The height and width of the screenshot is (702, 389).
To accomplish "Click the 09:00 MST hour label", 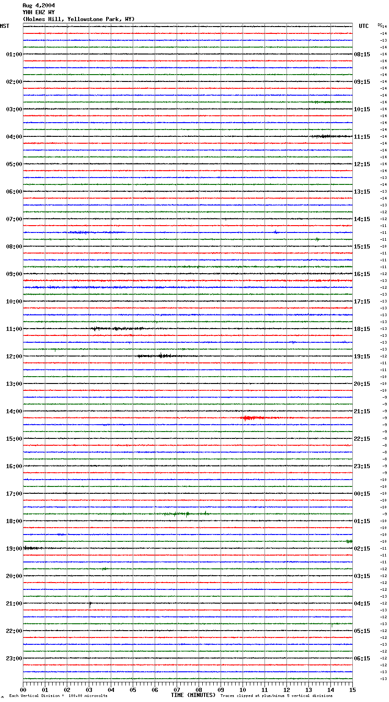I will point(14,274).
